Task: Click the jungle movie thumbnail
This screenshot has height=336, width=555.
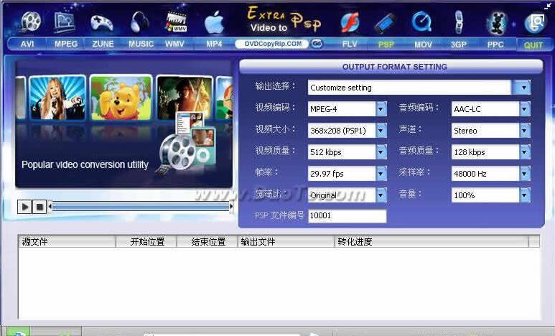Action: point(184,98)
